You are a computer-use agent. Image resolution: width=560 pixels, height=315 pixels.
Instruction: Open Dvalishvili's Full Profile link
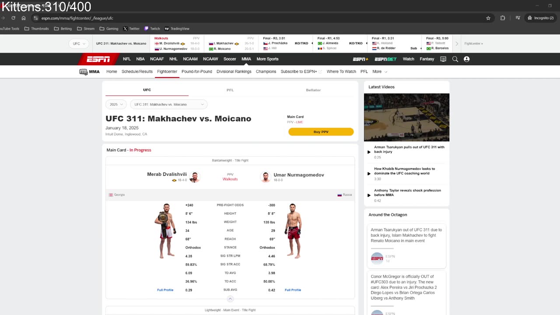tap(165, 290)
